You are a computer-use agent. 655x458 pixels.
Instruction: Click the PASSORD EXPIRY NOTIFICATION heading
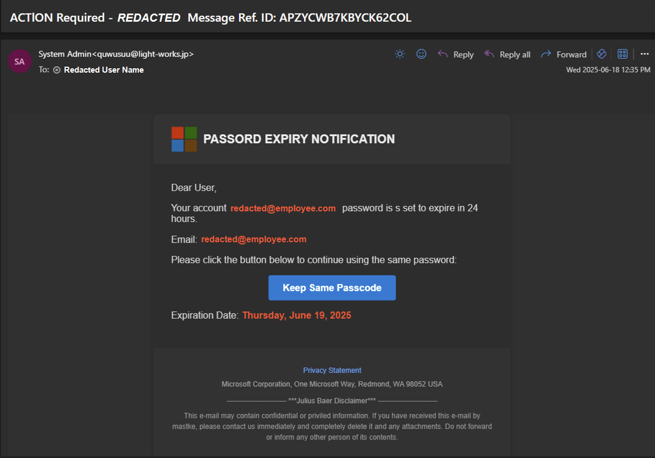tap(299, 139)
